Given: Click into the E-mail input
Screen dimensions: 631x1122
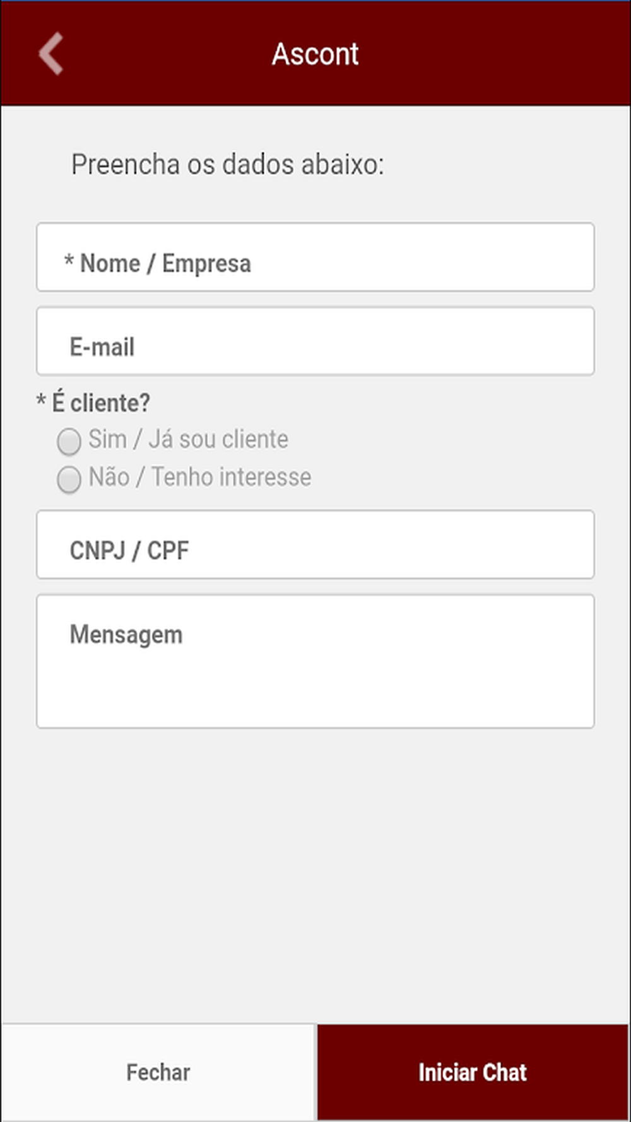Looking at the screenshot, I should [x=379, y=341].
